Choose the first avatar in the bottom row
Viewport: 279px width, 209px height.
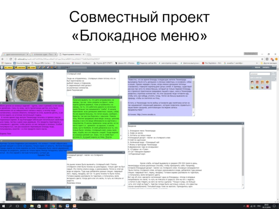point(252,87)
